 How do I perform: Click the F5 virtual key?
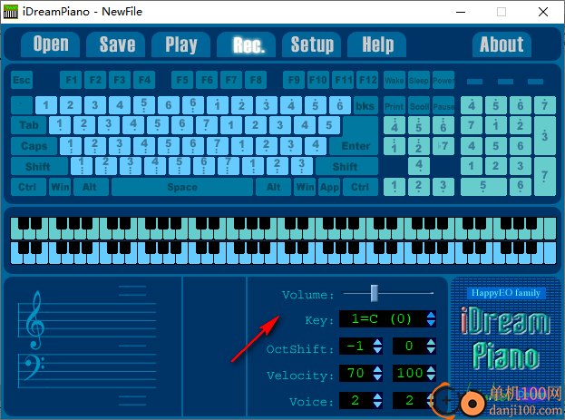pos(182,80)
